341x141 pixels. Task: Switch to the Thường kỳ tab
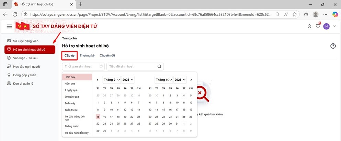pos(87,55)
